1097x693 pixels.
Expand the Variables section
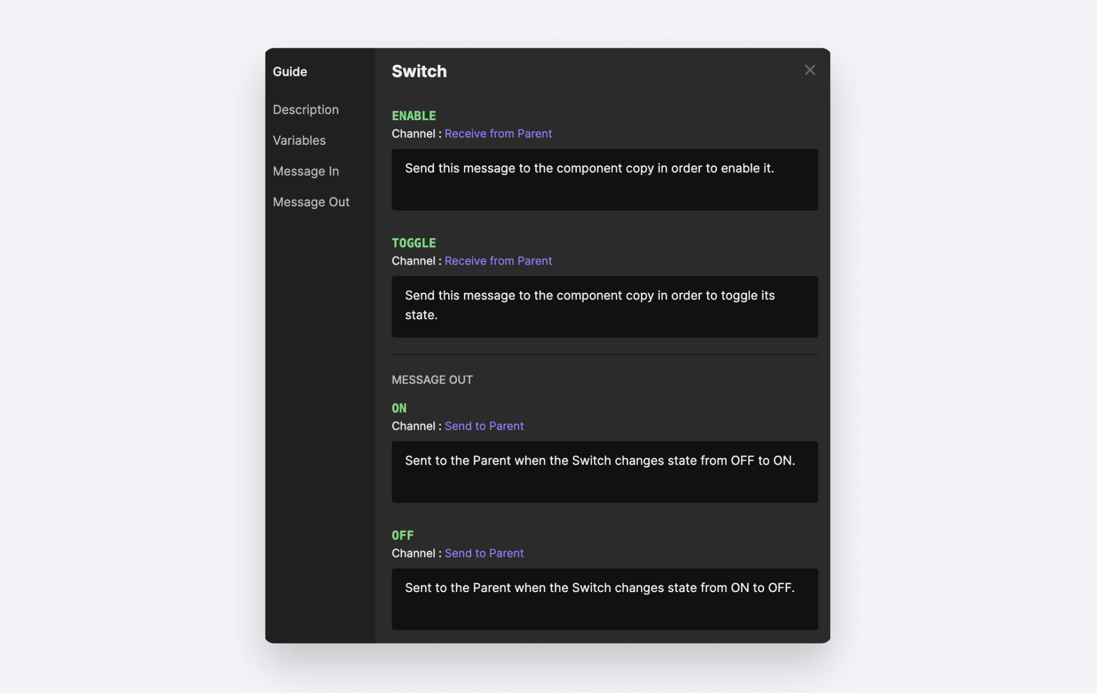(299, 140)
